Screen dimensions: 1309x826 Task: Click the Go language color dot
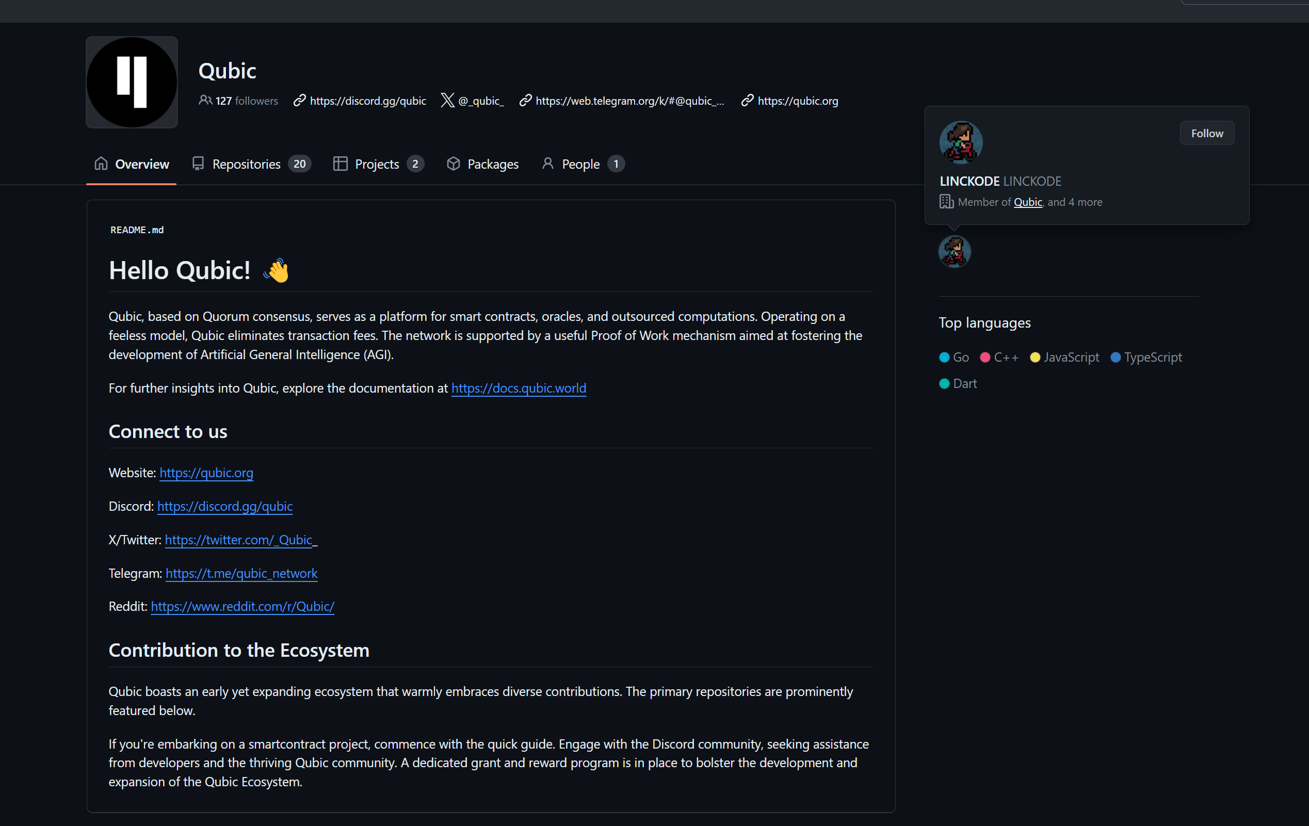click(x=944, y=358)
